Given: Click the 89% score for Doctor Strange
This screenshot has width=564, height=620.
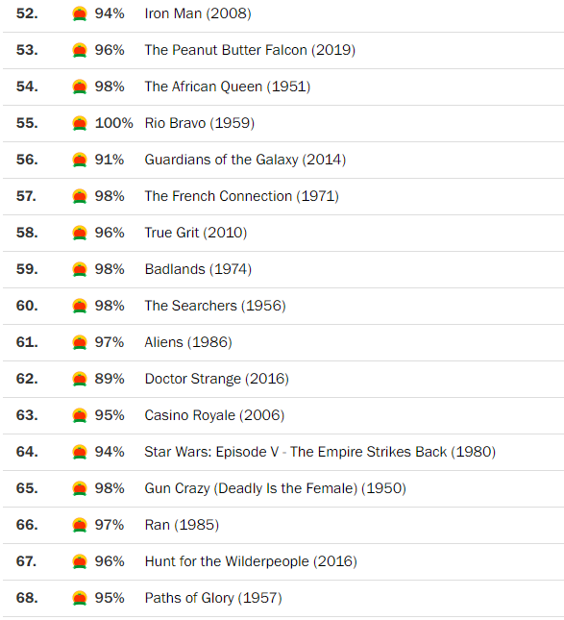Looking at the screenshot, I should (110, 379).
